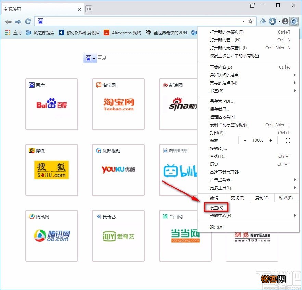Open the Booking 预订旅馆和度假屋 bookmark
Viewport: 302px width, 290px height.
click(x=79, y=33)
